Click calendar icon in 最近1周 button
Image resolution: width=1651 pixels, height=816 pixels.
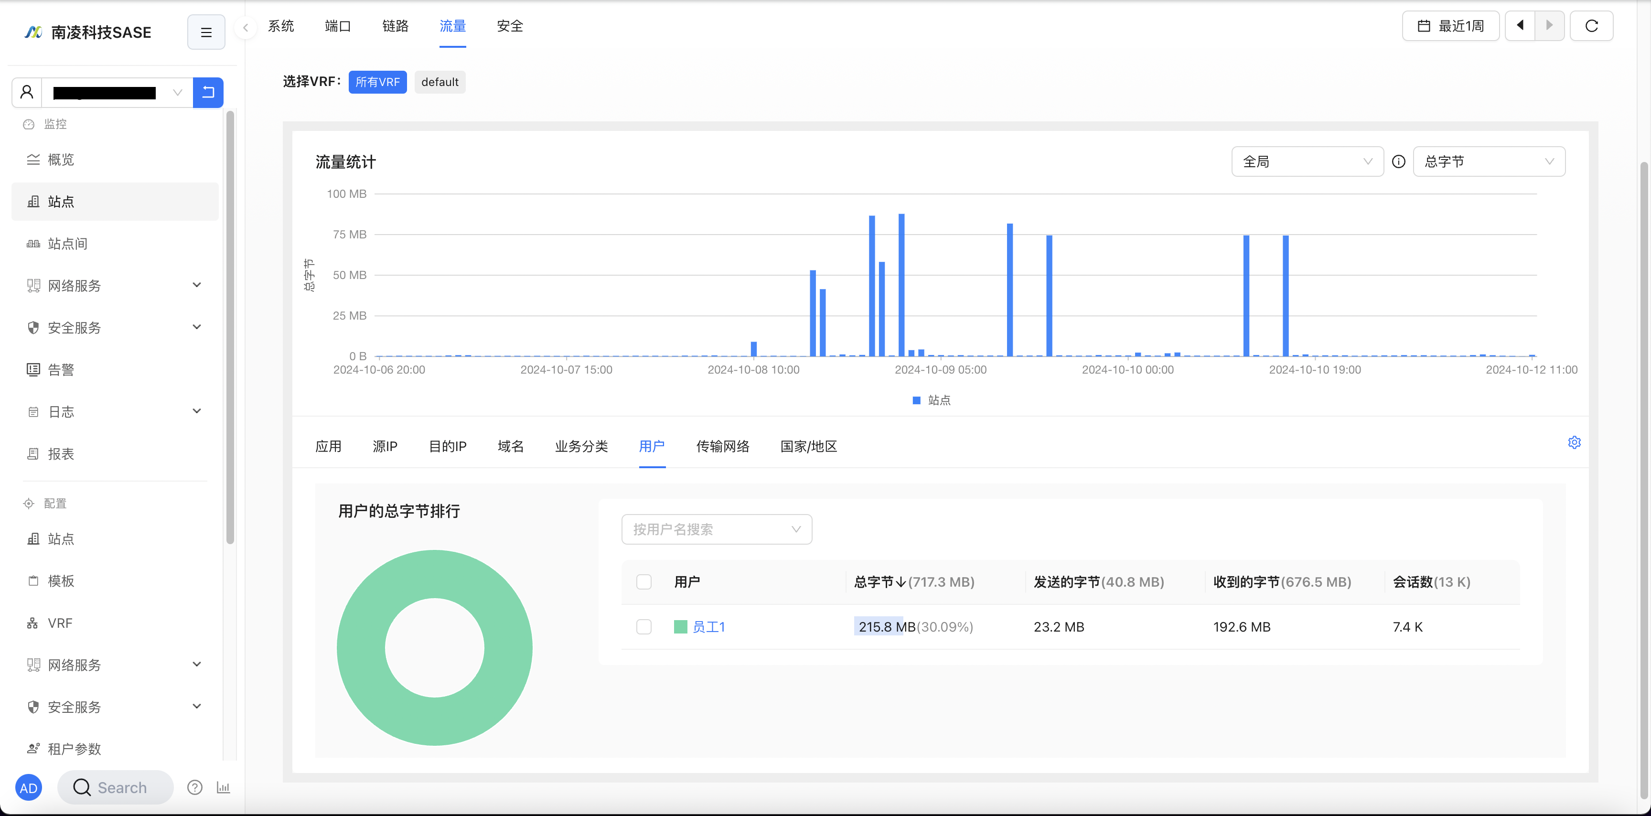point(1424,26)
